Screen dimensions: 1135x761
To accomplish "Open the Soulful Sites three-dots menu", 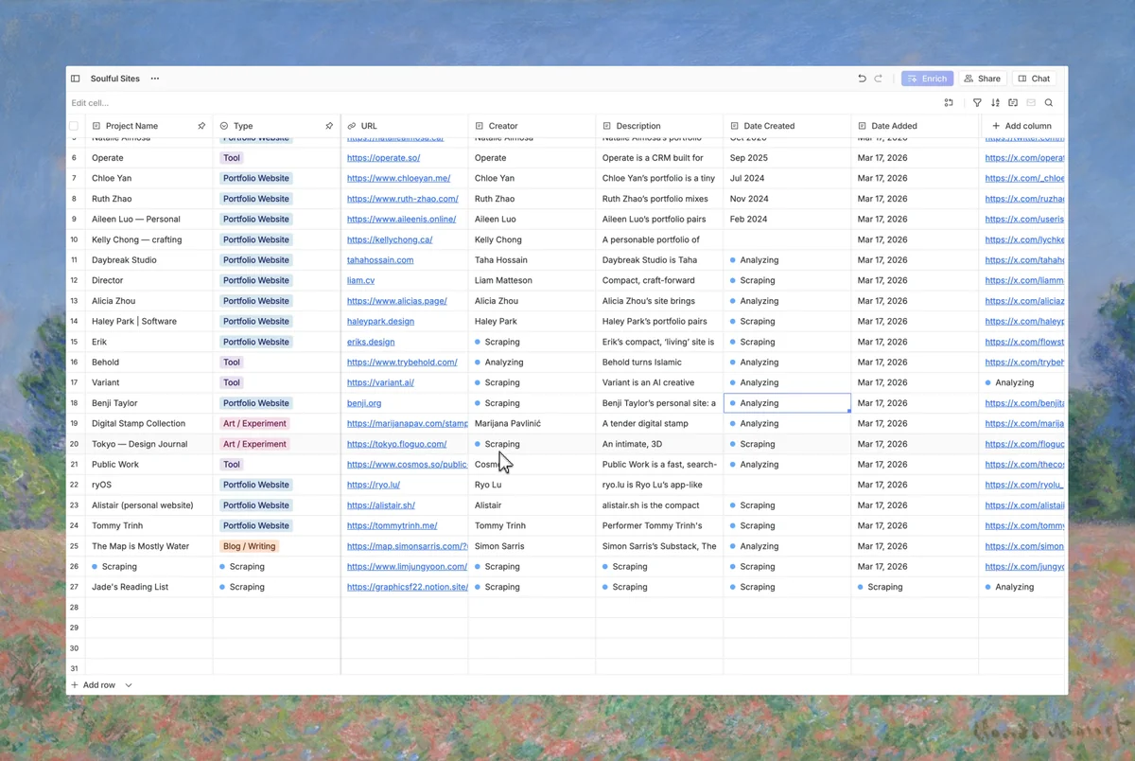I will click(x=155, y=79).
